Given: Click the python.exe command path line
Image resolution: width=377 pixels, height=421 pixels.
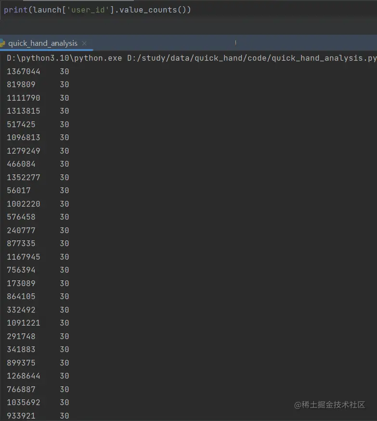Looking at the screenshot, I should [192, 58].
